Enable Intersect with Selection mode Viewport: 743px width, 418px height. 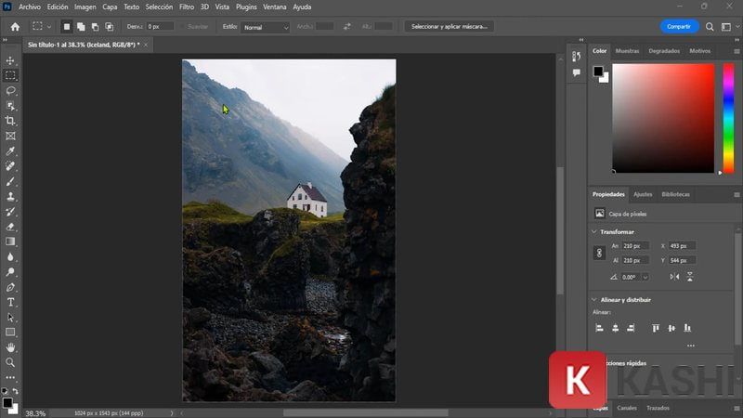click(x=110, y=27)
